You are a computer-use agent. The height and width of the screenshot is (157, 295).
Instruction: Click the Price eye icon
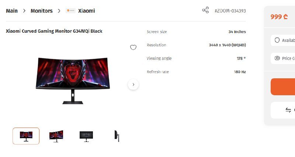[x=277, y=58]
